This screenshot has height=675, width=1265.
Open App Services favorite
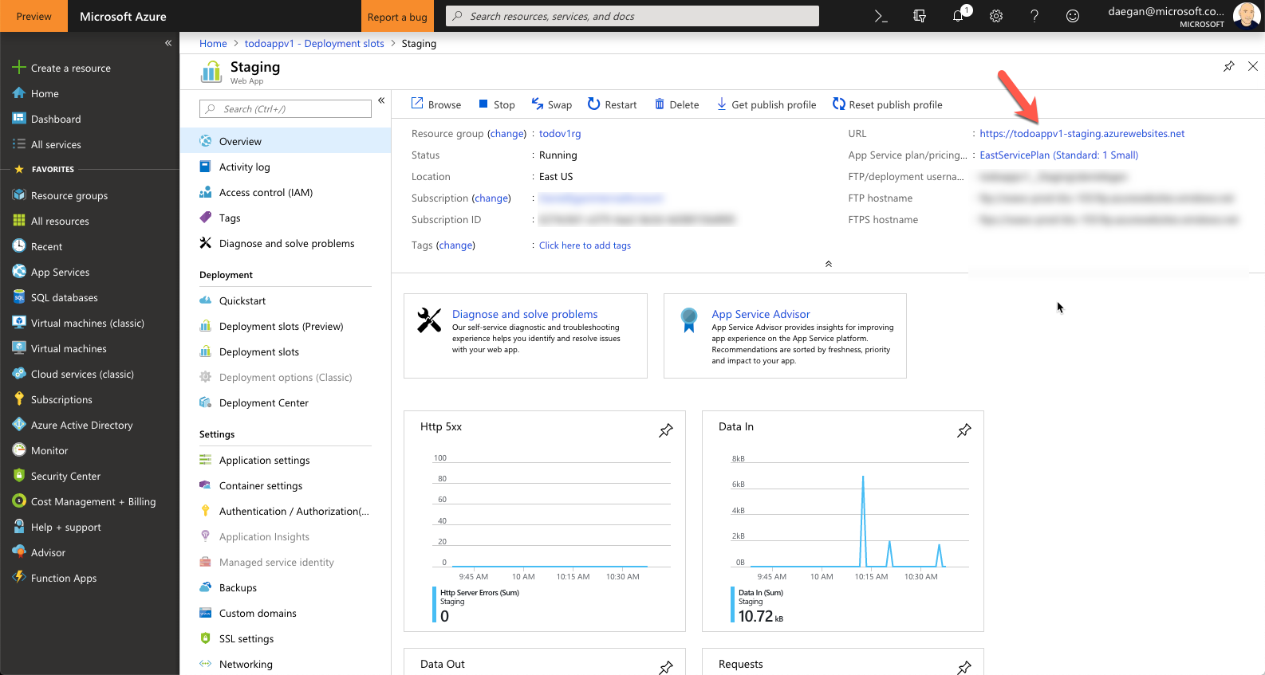(x=89, y=272)
